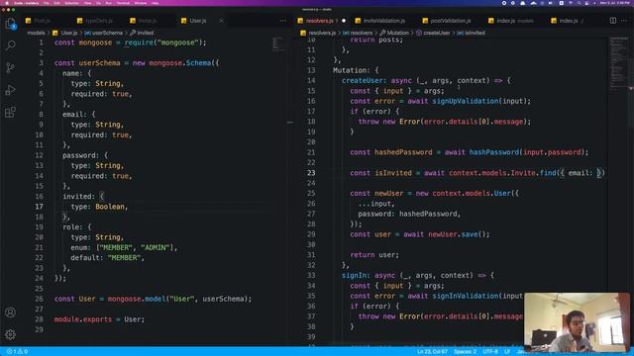This screenshot has height=356, width=634.
Task: Open the Search view in the activity bar
Action: click(x=11, y=45)
